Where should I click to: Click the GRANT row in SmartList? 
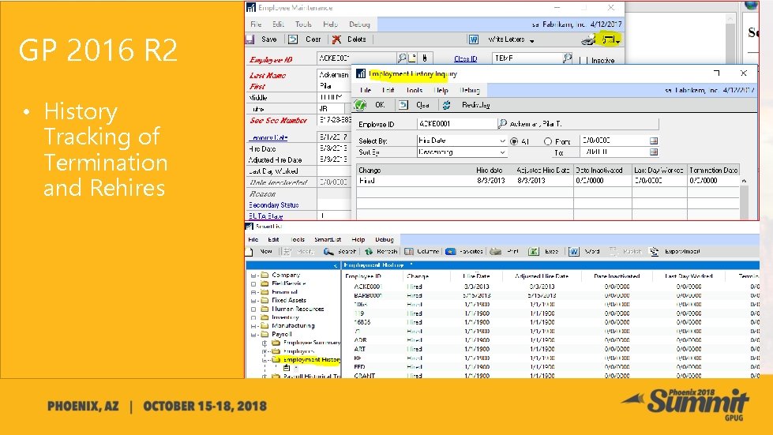click(550, 375)
